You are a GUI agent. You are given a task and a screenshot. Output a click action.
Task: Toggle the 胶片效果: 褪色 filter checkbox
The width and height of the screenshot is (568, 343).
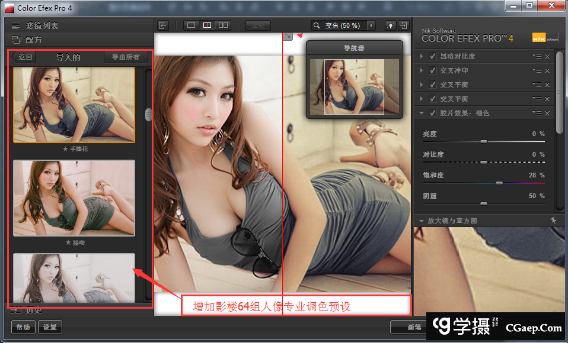click(x=432, y=113)
